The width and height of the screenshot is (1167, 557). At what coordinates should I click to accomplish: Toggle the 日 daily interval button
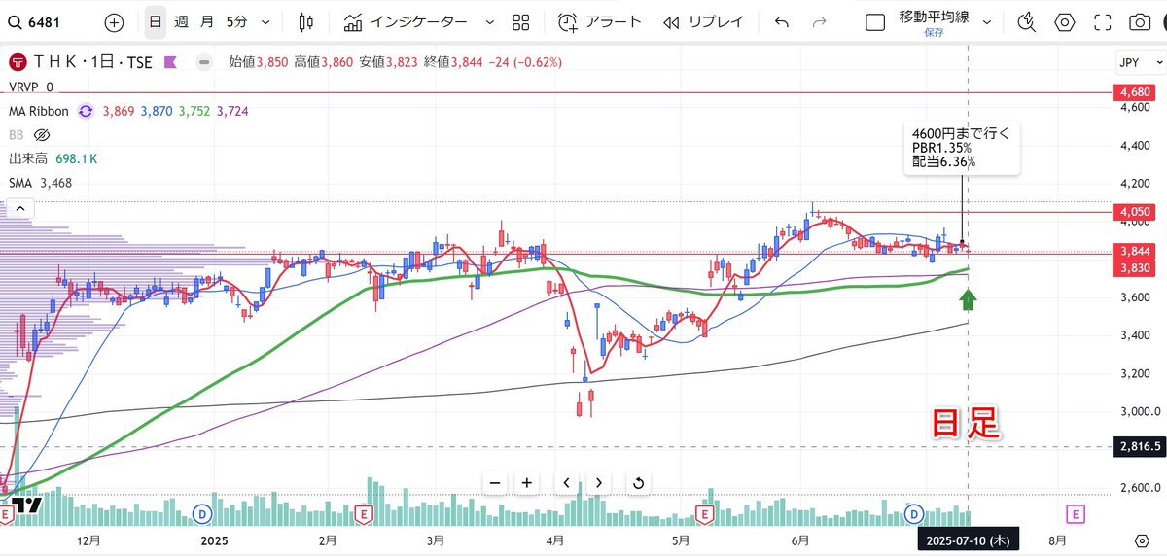point(156,22)
